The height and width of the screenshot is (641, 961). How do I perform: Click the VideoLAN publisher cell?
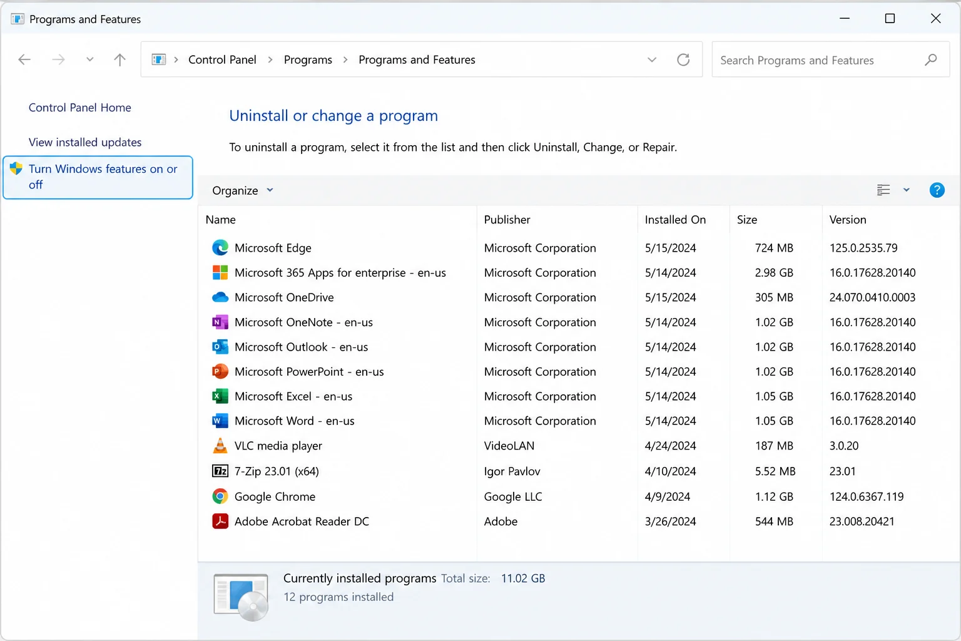click(x=509, y=446)
